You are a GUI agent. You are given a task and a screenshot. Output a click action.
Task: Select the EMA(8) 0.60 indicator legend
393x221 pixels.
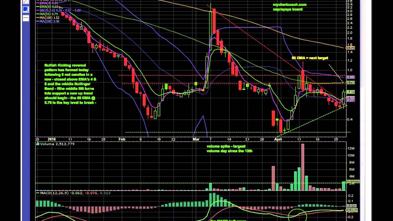point(47,7)
